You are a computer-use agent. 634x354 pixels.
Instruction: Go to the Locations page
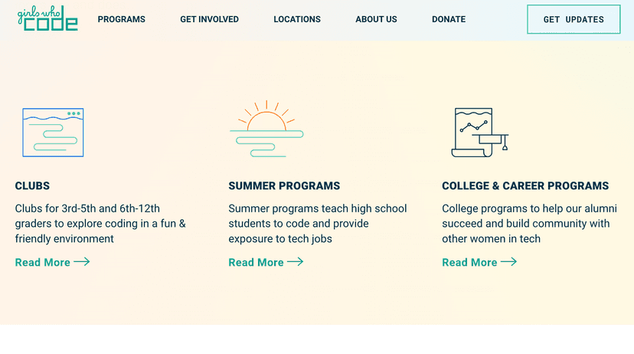tap(297, 19)
